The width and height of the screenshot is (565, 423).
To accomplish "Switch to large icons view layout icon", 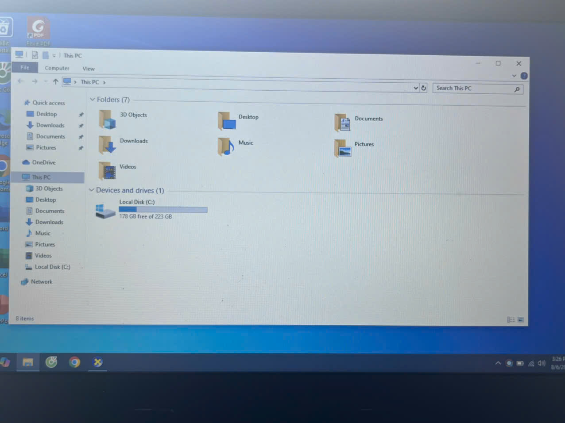I will coord(521,319).
